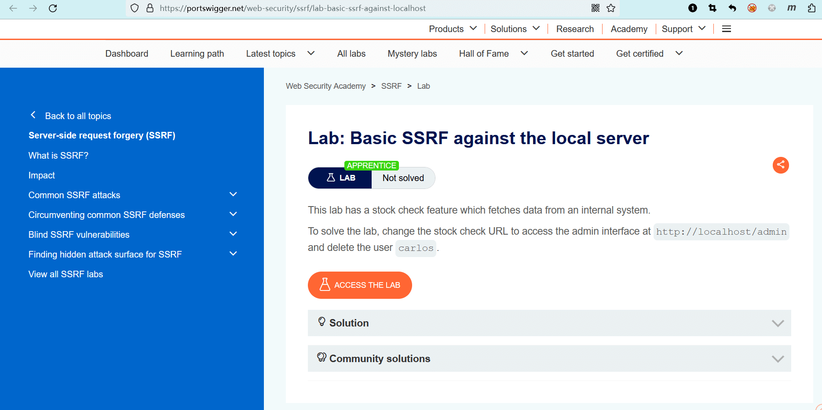Open the hamburger menu icon
822x410 pixels.
click(x=727, y=29)
